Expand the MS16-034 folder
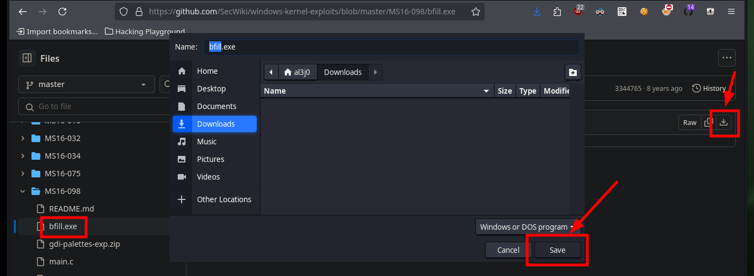 coord(23,156)
